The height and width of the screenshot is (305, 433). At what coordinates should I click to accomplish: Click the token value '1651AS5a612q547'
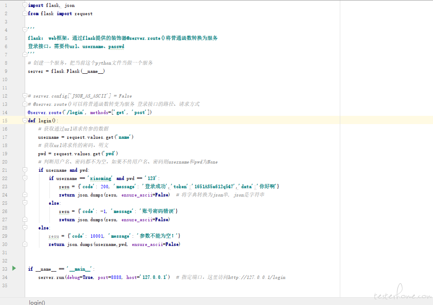213,187
